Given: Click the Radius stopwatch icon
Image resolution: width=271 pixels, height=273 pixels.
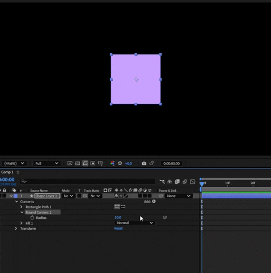Looking at the screenshot, I should tap(32, 218).
